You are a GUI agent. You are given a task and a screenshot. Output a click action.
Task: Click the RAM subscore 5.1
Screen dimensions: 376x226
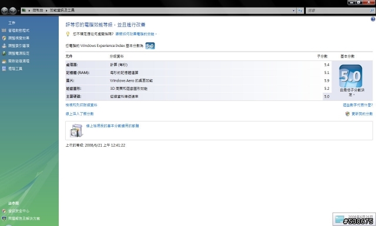point(327,73)
